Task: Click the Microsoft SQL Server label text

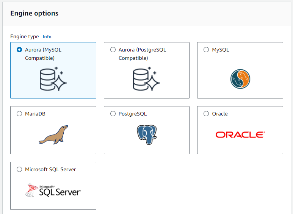Action: coord(50,169)
